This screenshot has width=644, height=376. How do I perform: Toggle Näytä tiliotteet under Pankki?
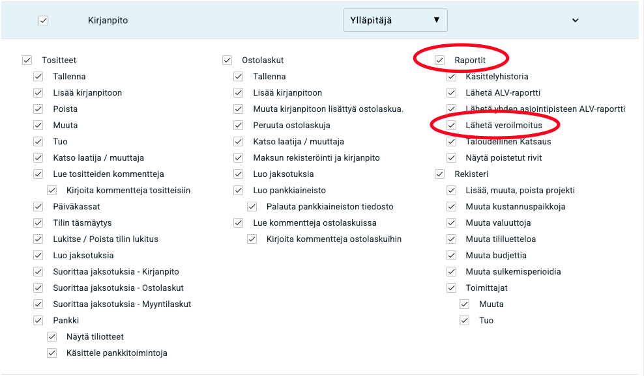click(51, 336)
